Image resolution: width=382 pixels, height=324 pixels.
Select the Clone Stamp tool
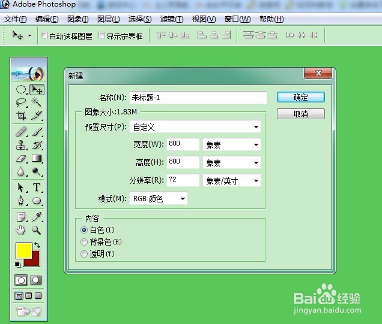click(x=21, y=145)
